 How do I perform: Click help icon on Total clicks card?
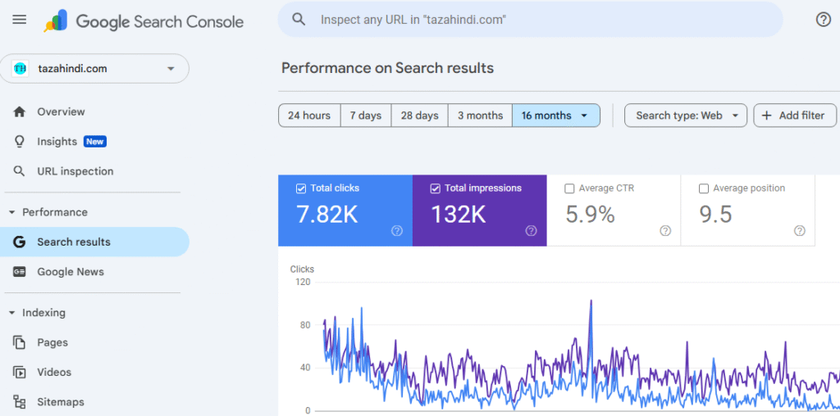tap(397, 231)
